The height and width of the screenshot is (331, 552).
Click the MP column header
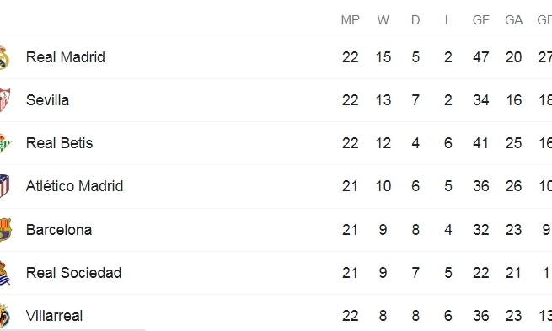tap(351, 20)
